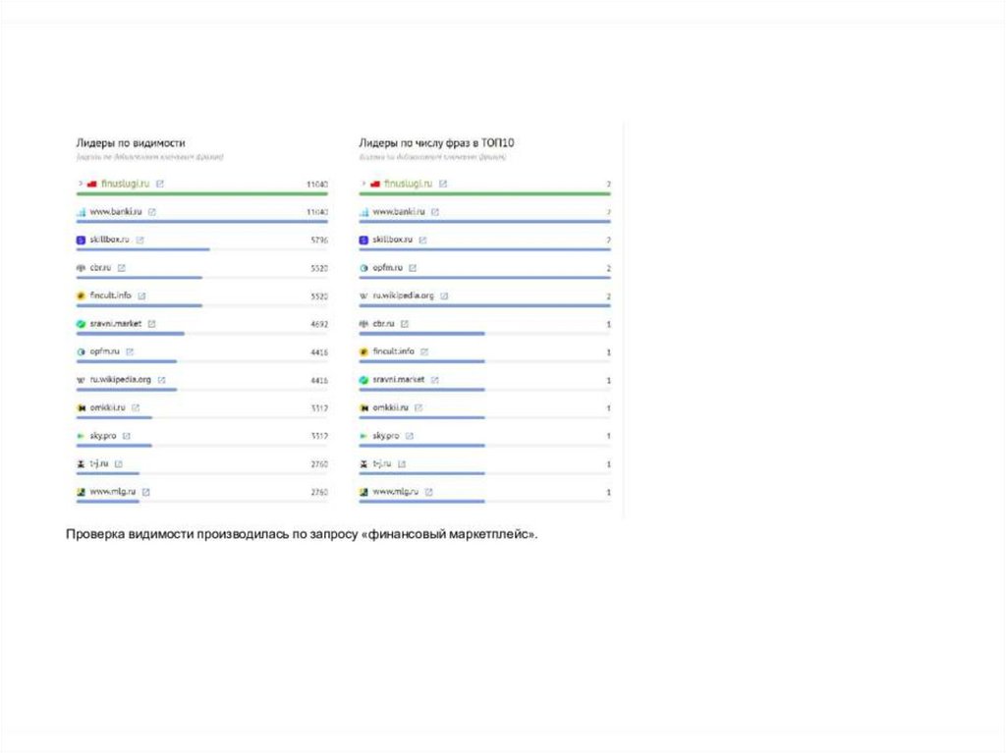
Task: Open external link icon beside cbr.ru in ТОП10 list
Action: (x=404, y=324)
